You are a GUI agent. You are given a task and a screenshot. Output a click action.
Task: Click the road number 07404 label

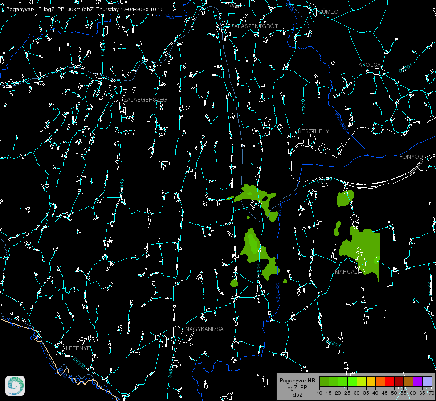pyautogui.click(x=102, y=50)
